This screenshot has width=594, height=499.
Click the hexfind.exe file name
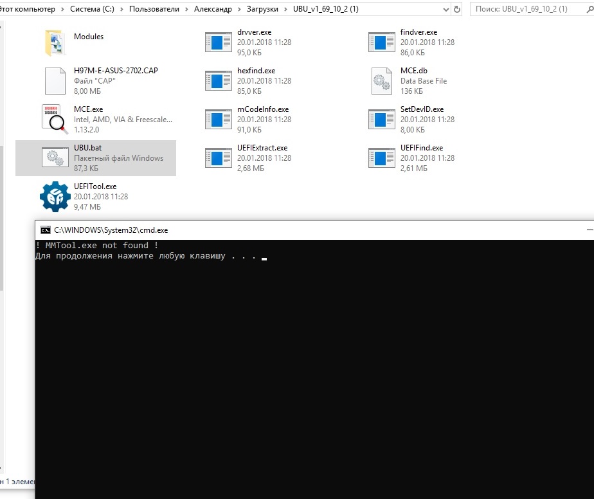click(256, 71)
